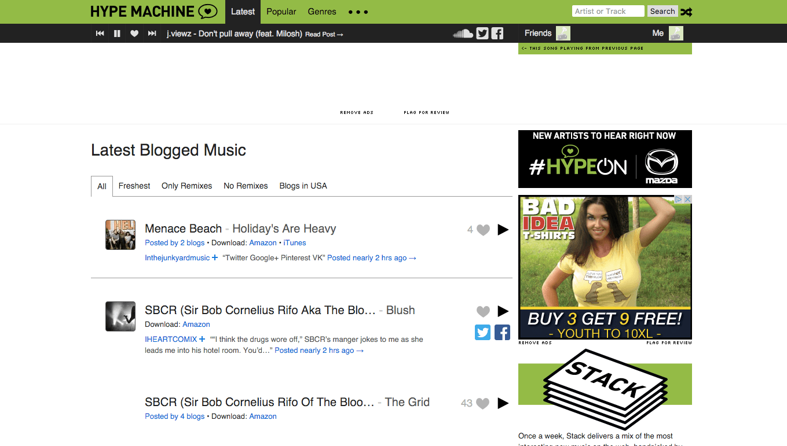Image resolution: width=787 pixels, height=446 pixels.
Task: Click Remove Ads below the top banner
Action: tap(357, 113)
